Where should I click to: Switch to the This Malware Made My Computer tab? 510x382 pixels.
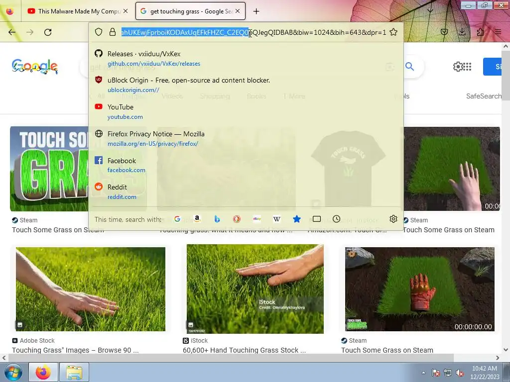tap(78, 11)
